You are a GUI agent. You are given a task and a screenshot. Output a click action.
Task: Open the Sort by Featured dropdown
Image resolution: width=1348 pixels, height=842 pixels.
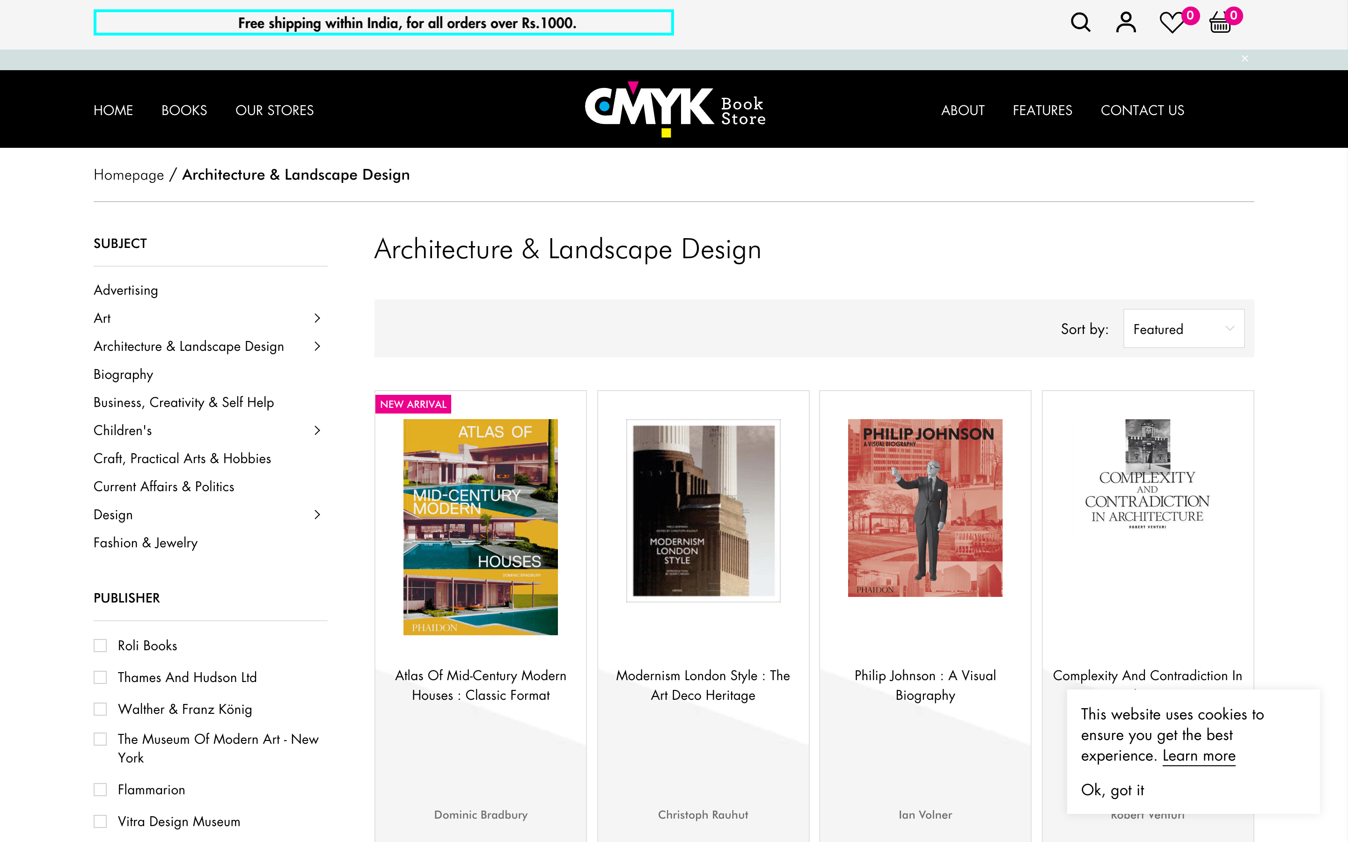click(1183, 328)
